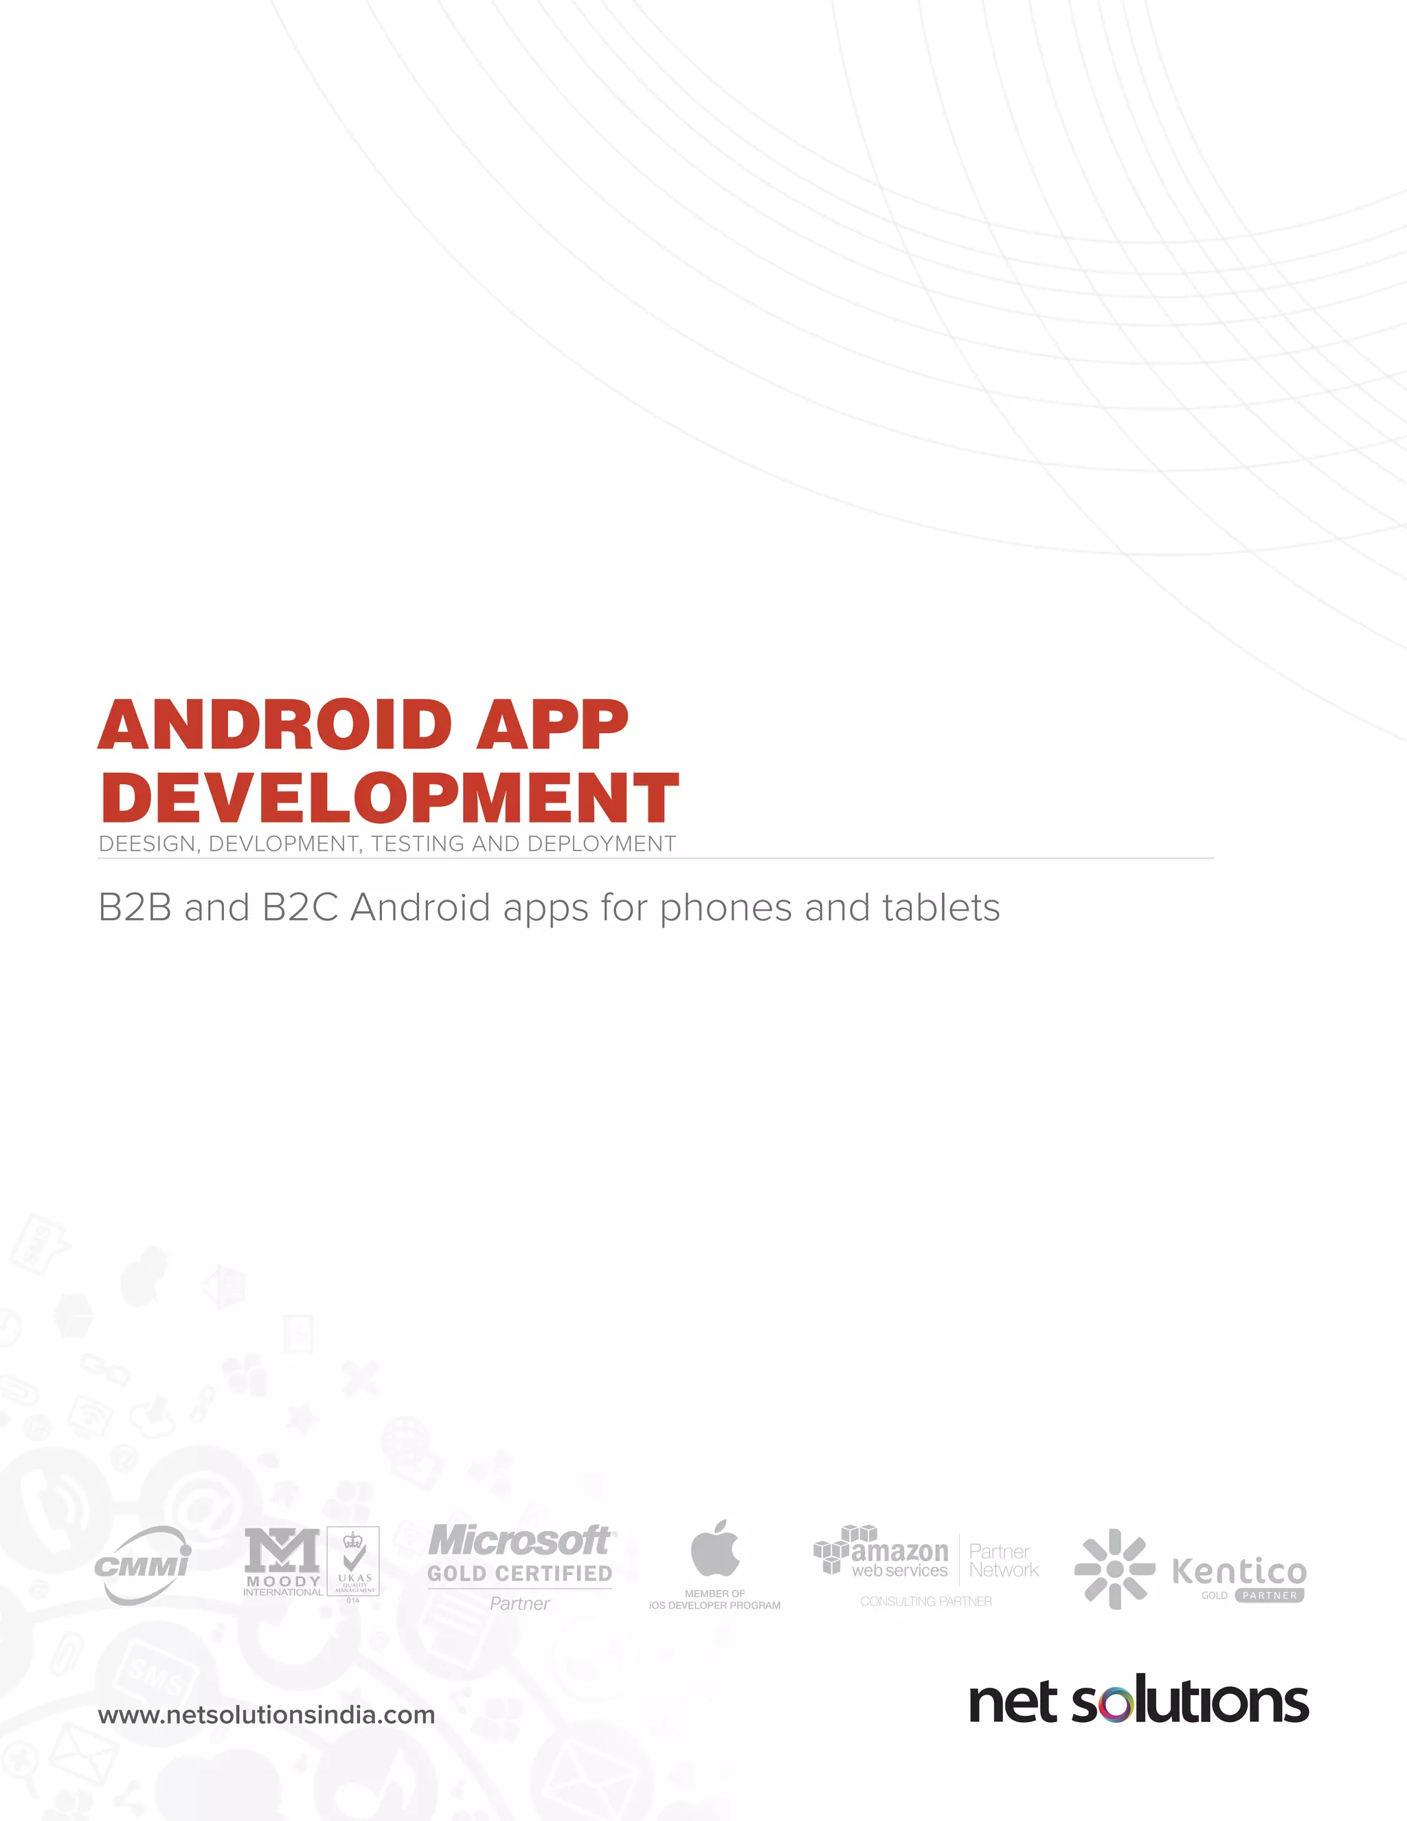Click the Moody International logo
The width and height of the screenshot is (1407, 1821).
click(x=282, y=1561)
